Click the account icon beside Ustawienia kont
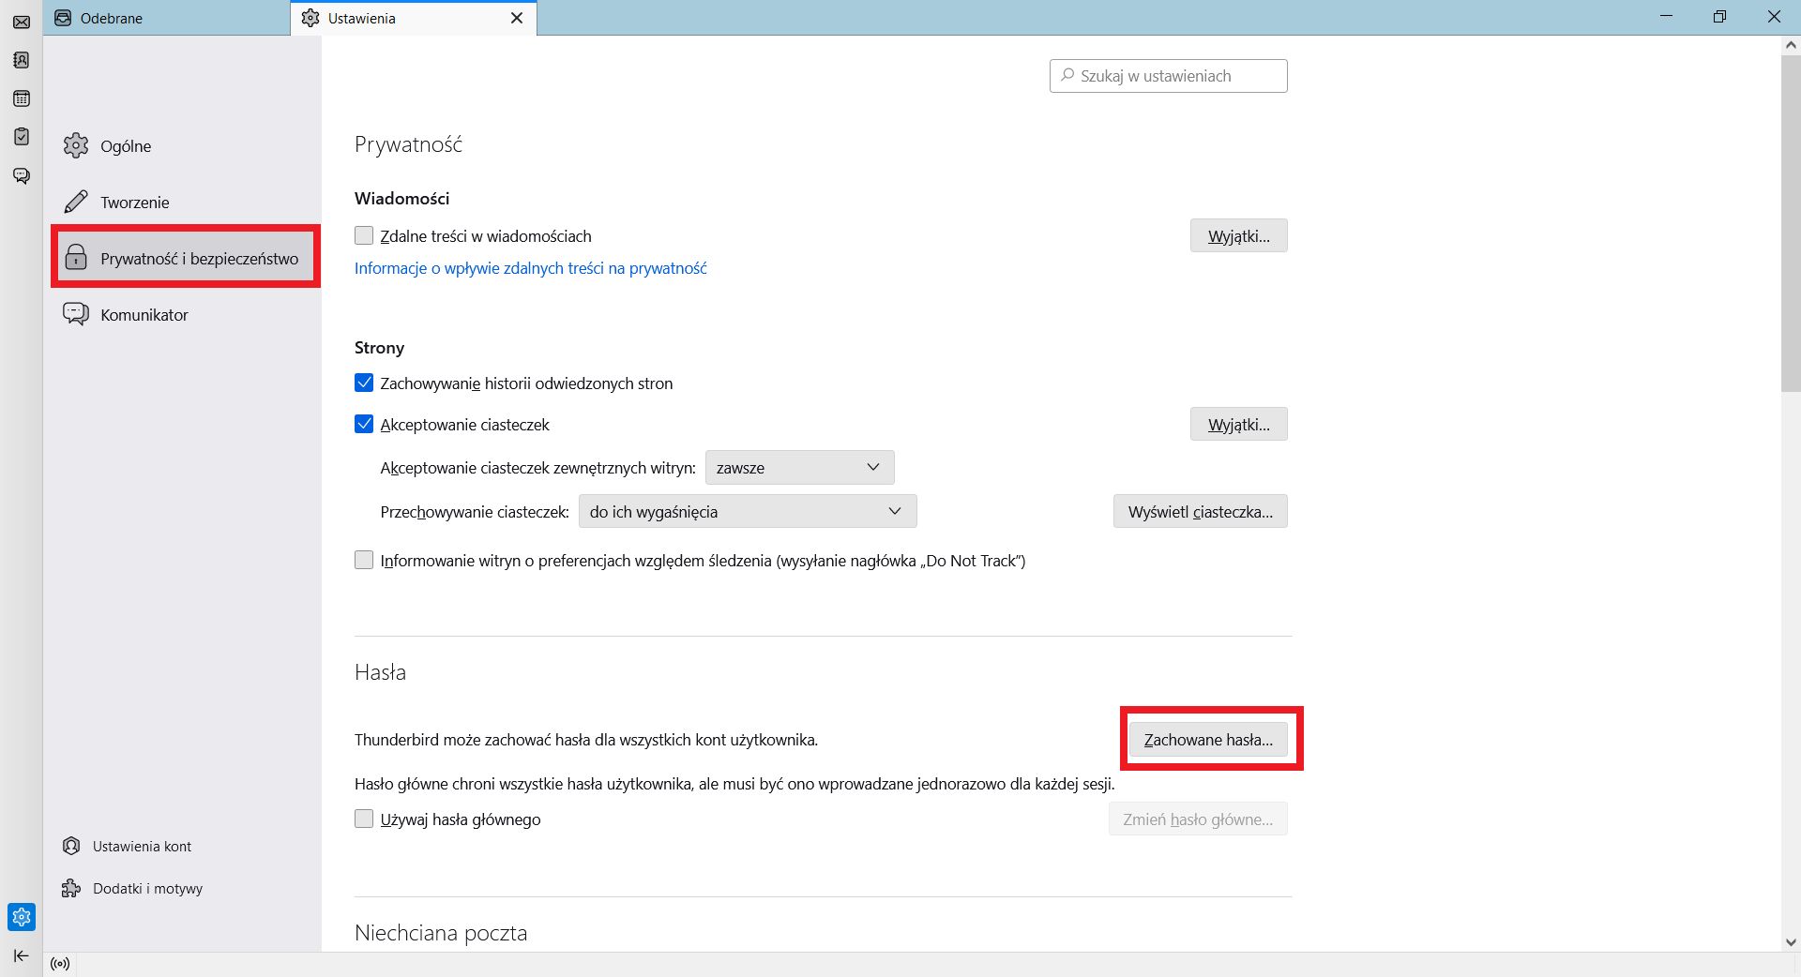The width and height of the screenshot is (1801, 977). point(71,846)
